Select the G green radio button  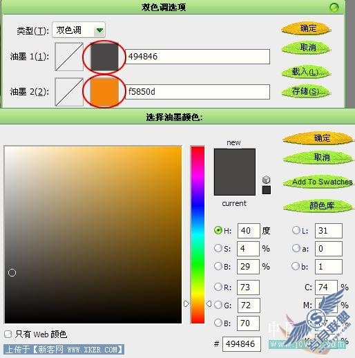[218, 305]
